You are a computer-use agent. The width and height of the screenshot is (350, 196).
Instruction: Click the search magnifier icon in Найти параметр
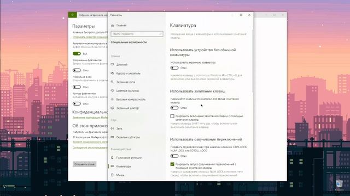tap(160, 34)
